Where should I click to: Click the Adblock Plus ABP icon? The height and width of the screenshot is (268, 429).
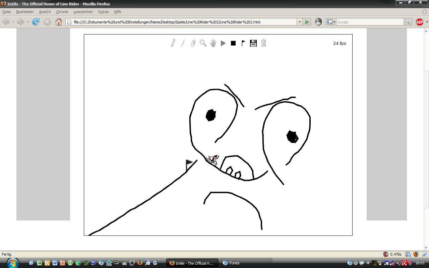point(419,22)
